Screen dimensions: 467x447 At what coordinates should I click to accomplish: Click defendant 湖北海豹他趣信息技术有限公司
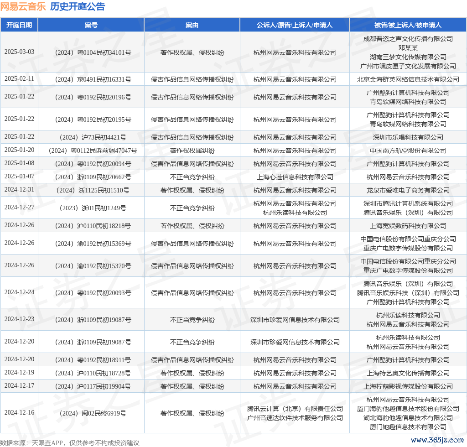point(408,418)
